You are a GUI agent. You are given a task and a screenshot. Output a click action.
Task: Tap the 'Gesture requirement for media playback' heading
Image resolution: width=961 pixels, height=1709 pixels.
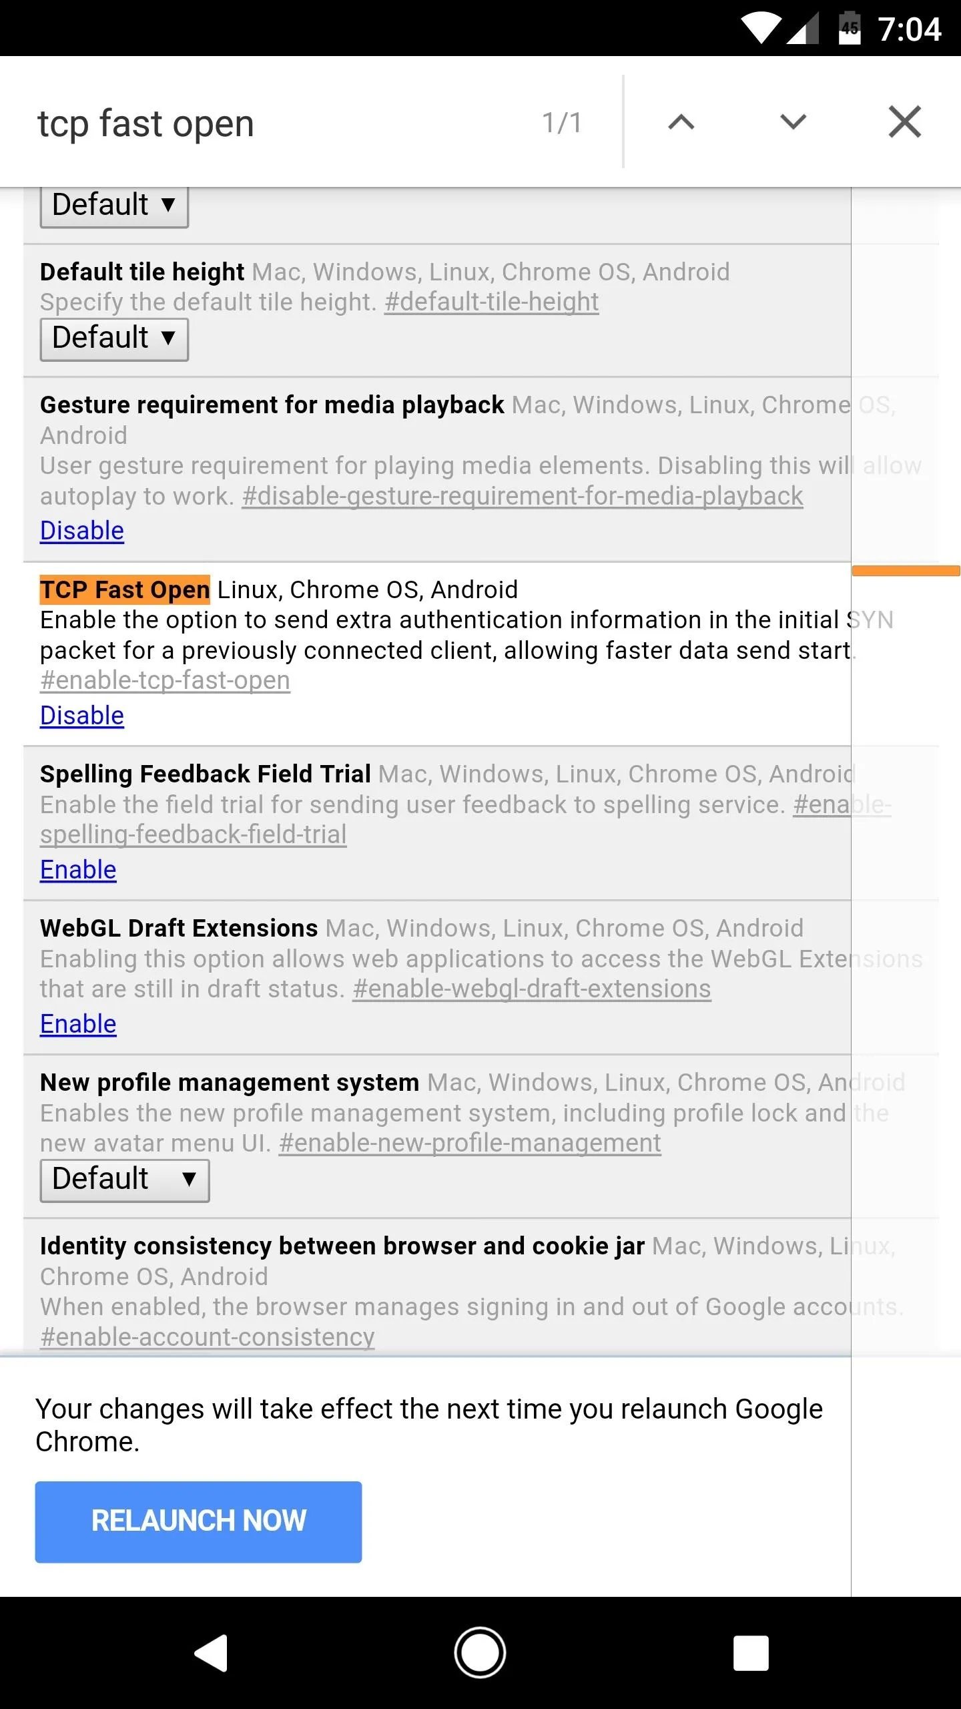point(272,405)
